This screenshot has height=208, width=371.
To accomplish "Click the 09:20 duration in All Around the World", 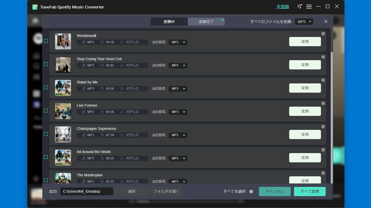I will click(110, 158).
